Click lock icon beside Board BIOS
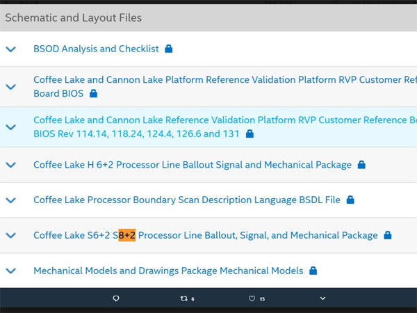Image resolution: width=417 pixels, height=313 pixels. coord(93,93)
